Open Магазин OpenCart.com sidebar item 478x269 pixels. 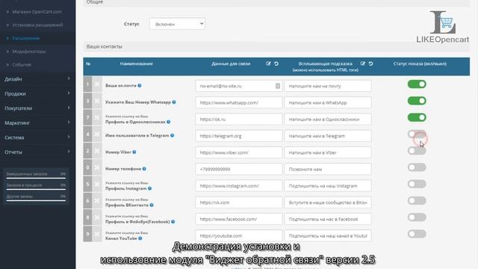(37, 12)
